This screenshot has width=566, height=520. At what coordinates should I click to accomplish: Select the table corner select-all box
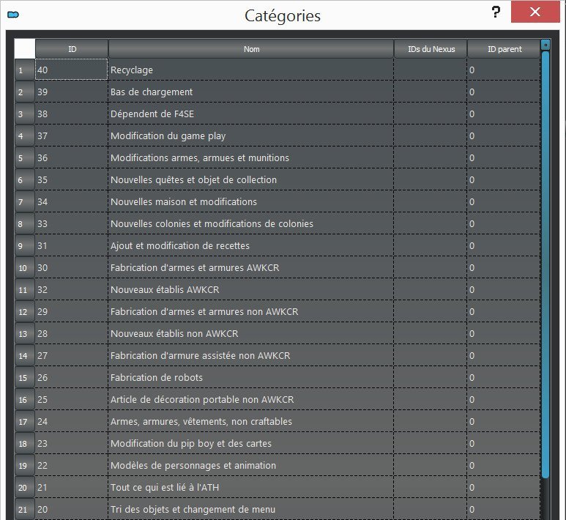(x=25, y=49)
